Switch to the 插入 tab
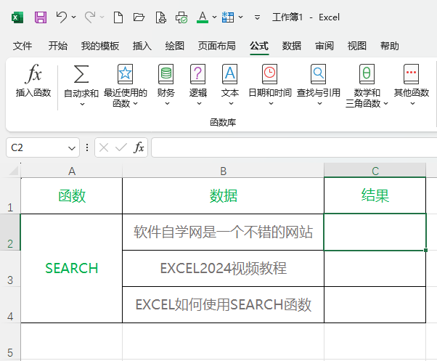The width and height of the screenshot is (437, 361). tap(142, 46)
